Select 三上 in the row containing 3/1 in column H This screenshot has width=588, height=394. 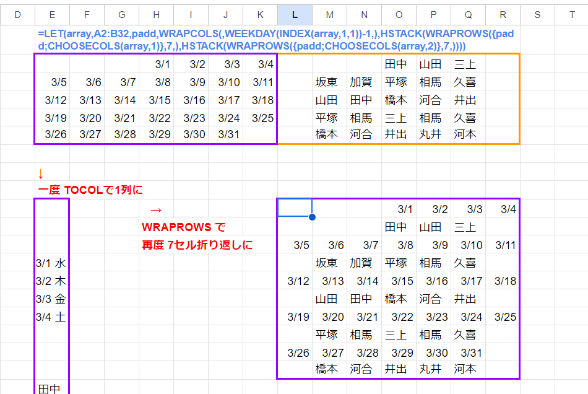pos(469,64)
